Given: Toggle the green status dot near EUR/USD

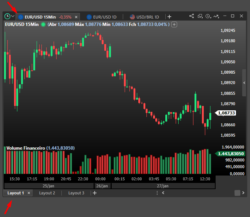Looking at the screenshot, I should pyautogui.click(x=43, y=24).
